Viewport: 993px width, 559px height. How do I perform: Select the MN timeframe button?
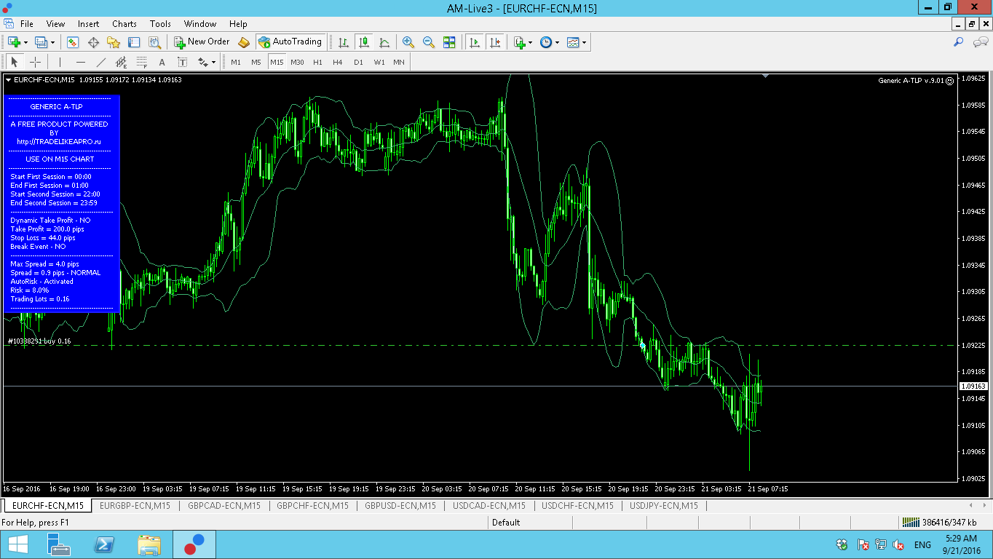click(x=399, y=62)
